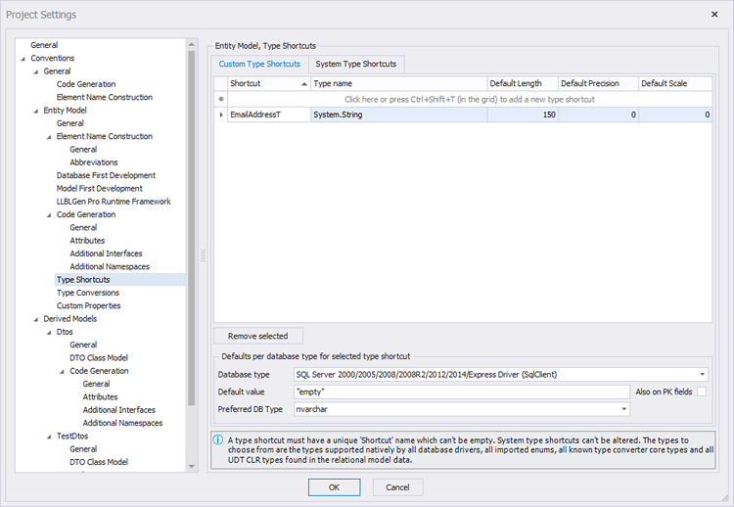This screenshot has height=507, width=734.
Task: Collapse the Entity Model Element Name Construction node
Action: click(x=49, y=137)
